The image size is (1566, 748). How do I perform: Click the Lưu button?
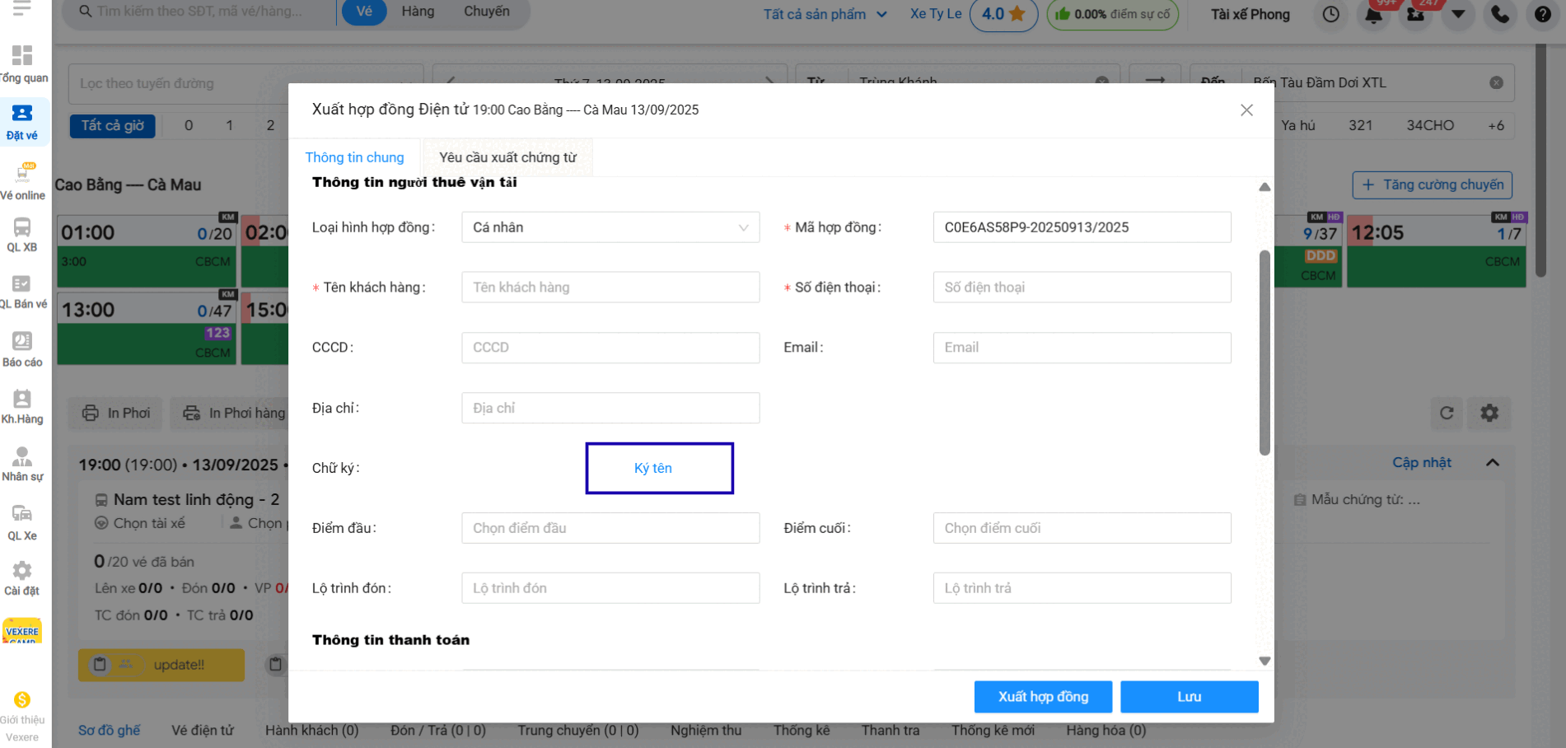point(1189,697)
